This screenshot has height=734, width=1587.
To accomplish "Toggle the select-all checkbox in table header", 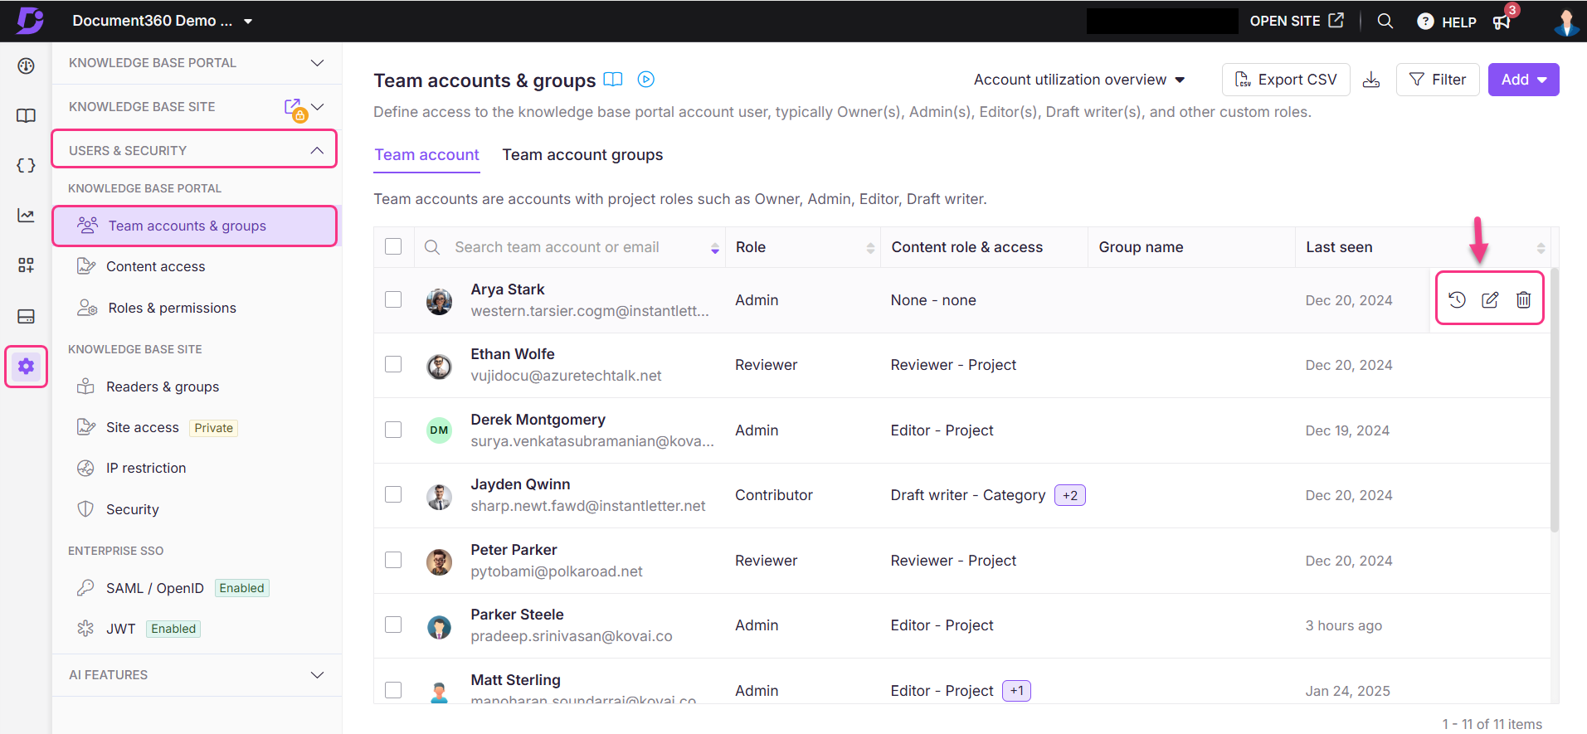I will point(393,246).
